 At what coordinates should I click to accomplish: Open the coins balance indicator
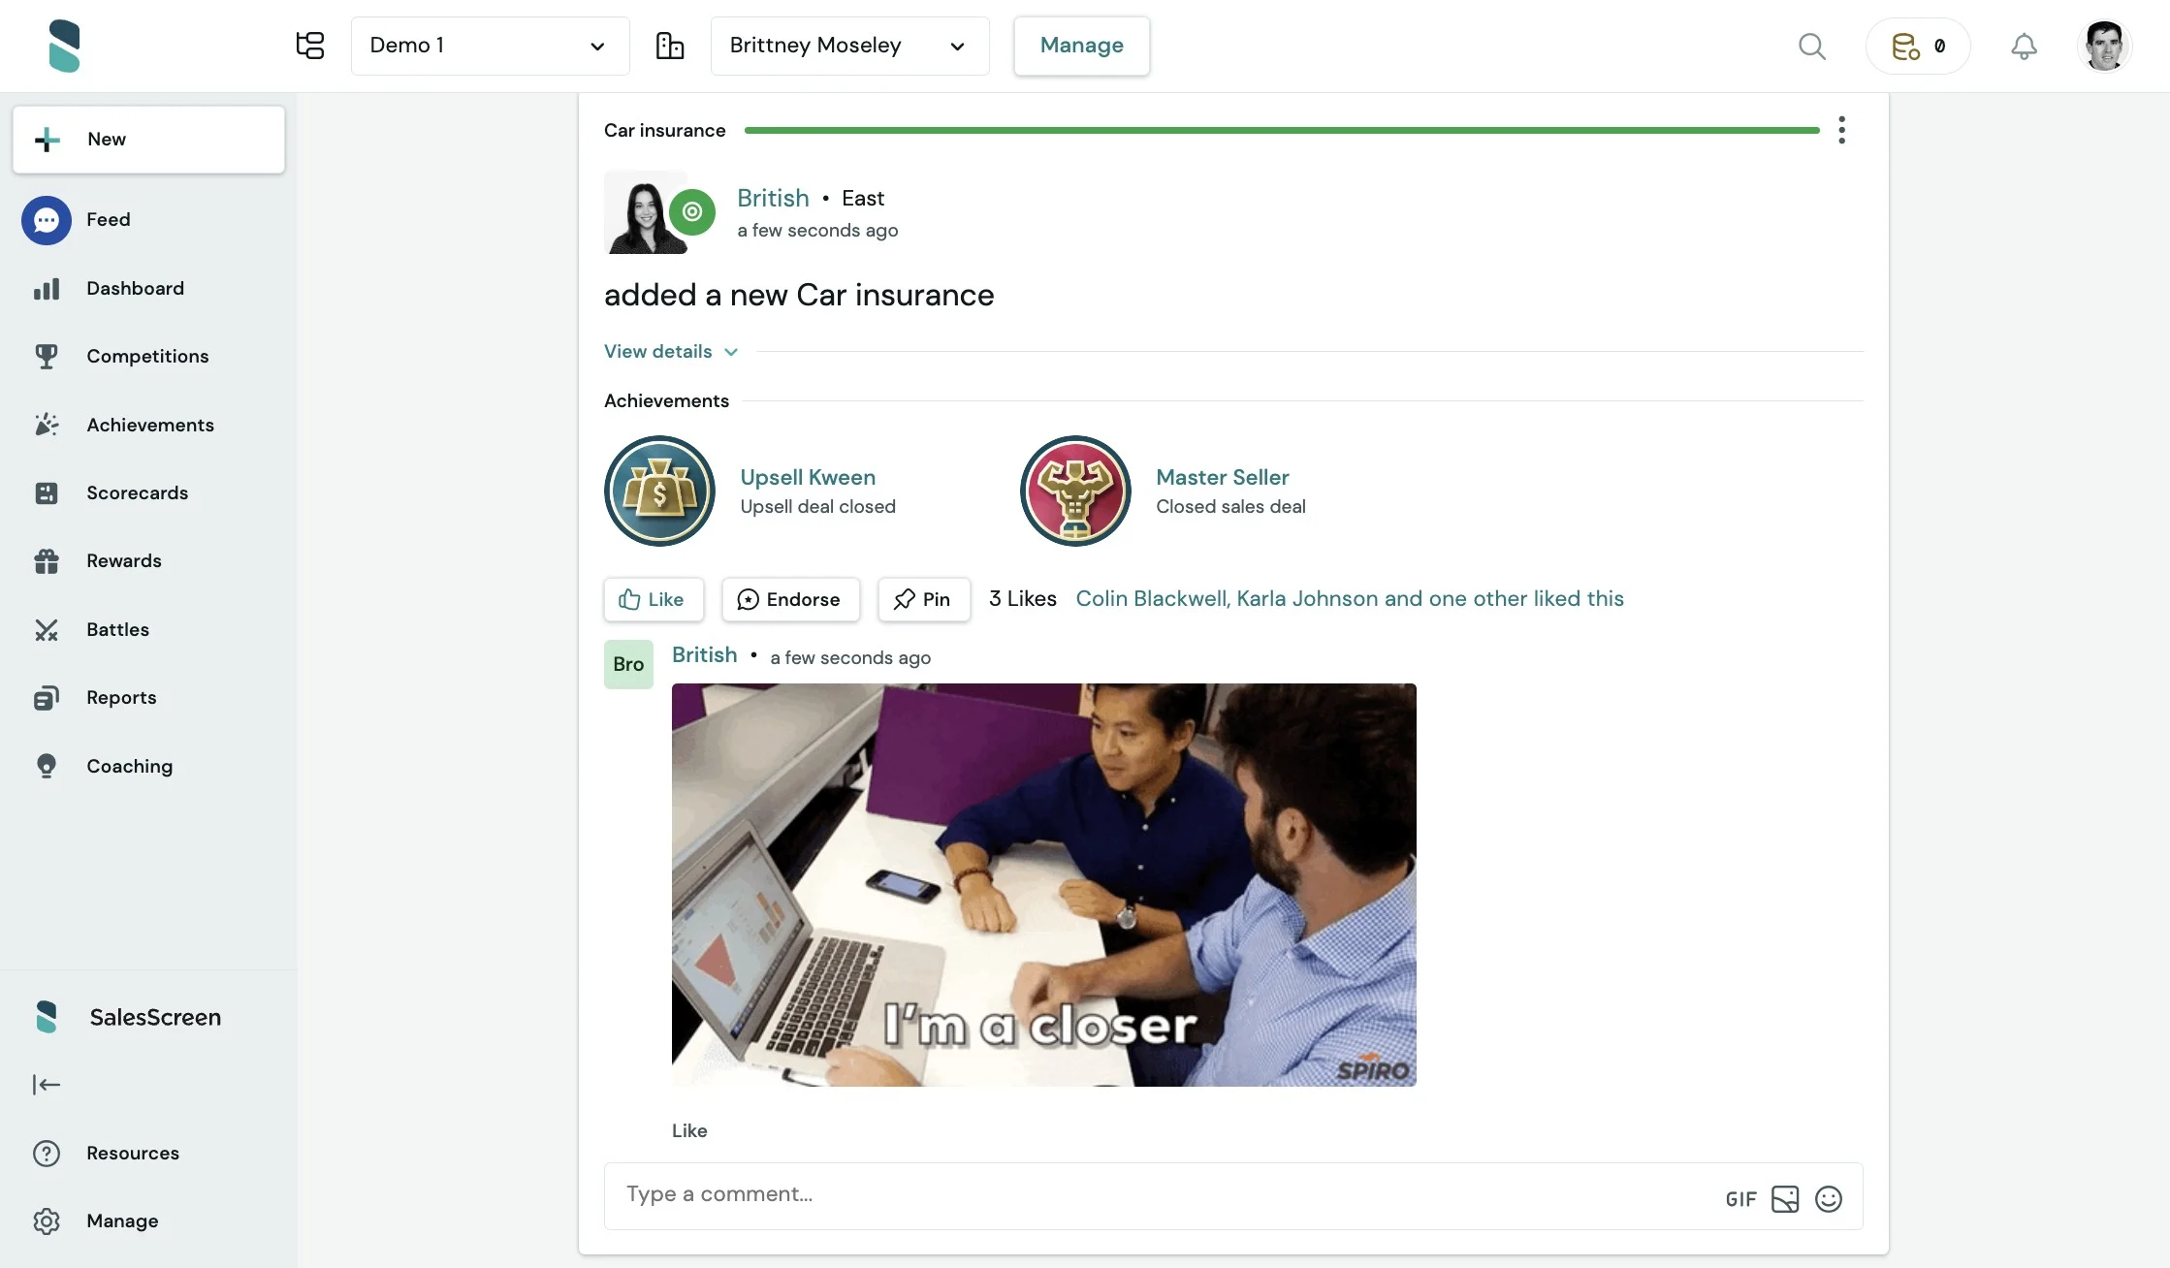coord(1918,46)
